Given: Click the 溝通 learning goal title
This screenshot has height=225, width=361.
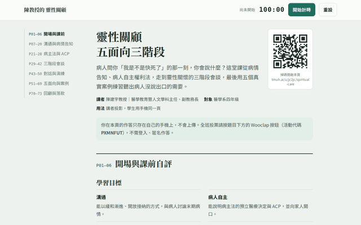Looking at the screenshot, I should 101,197.
